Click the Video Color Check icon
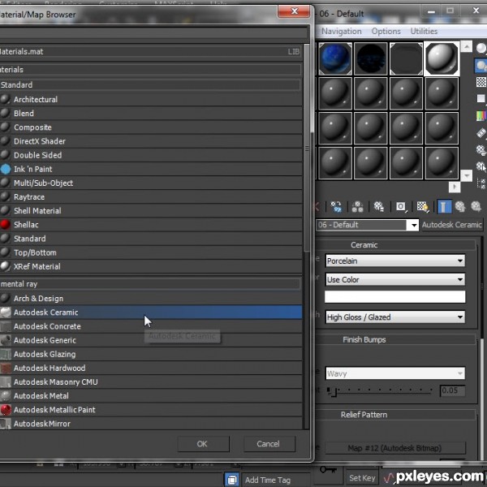The image size is (487, 487). point(481,116)
